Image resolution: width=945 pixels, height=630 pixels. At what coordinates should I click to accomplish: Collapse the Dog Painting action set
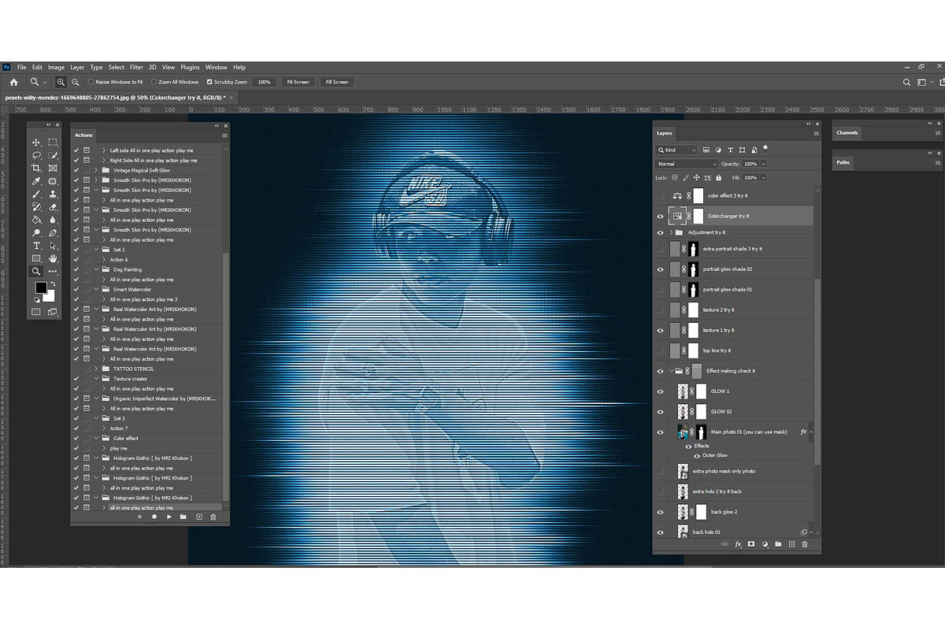point(96,269)
